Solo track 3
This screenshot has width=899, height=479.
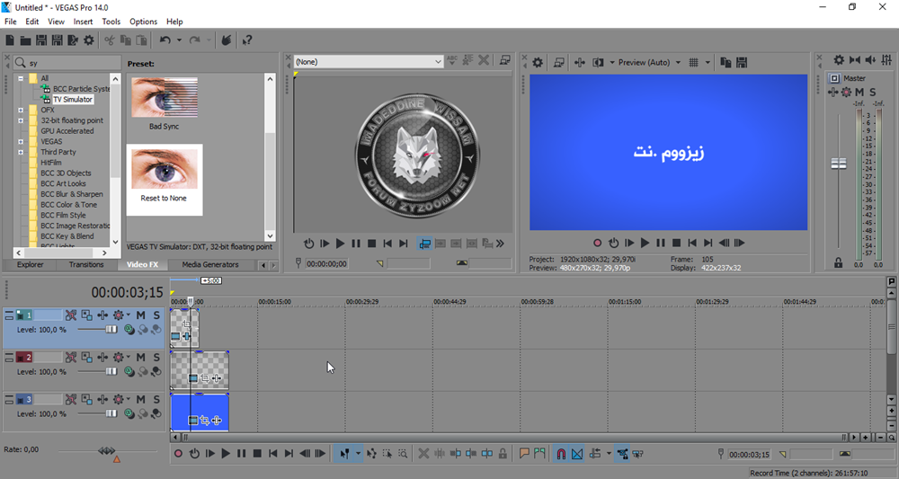(156, 399)
